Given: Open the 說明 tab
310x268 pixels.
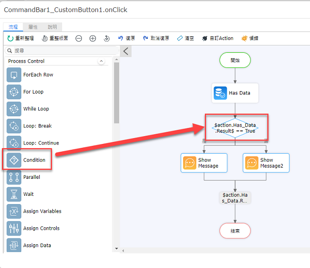Looking at the screenshot, I should (x=52, y=27).
